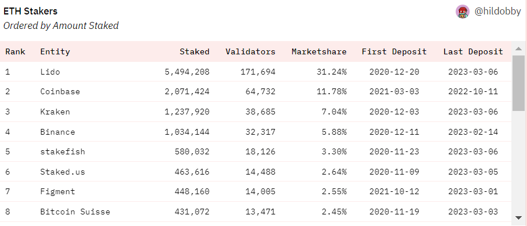
Task: Select the Lido entity cell
Action: coord(50,72)
